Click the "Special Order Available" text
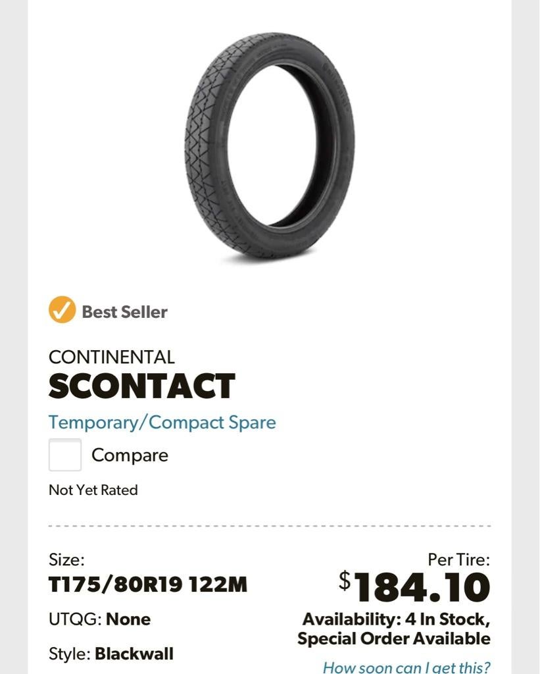Viewport: 540px width, 674px height. pyautogui.click(x=393, y=638)
